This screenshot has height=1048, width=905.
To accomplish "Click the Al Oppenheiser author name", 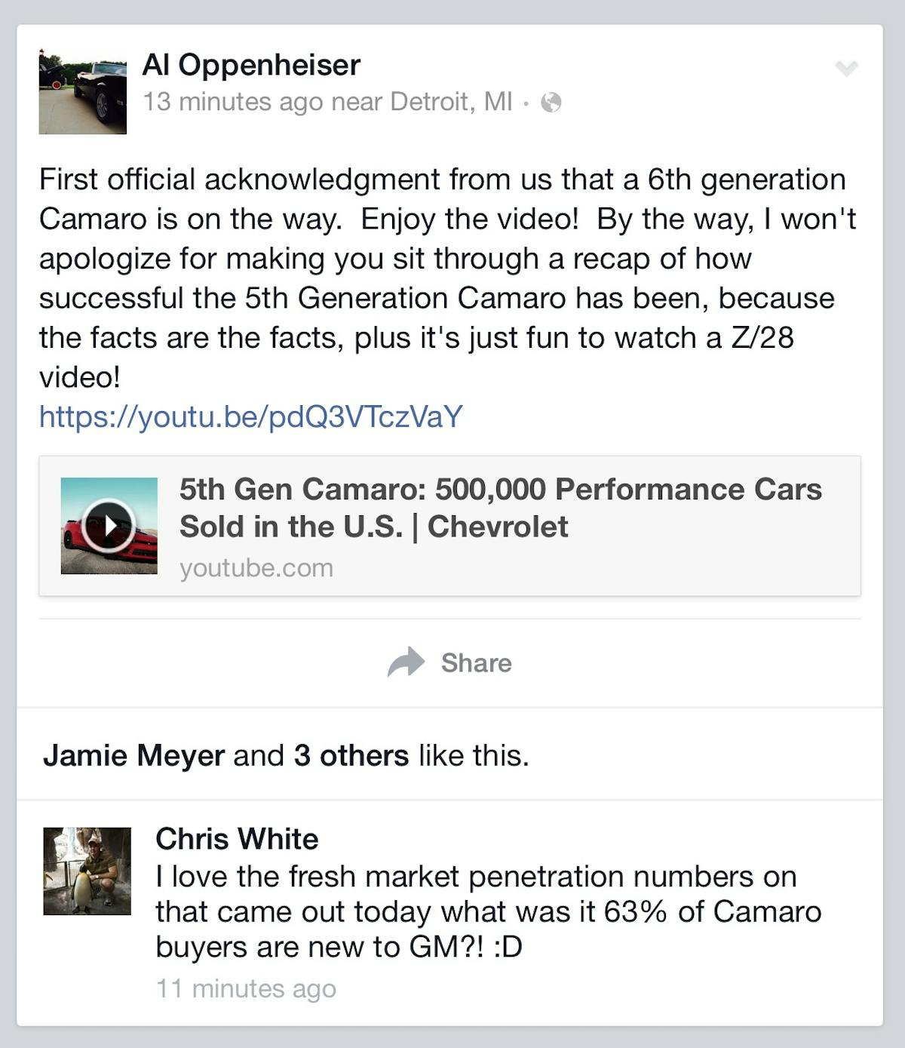I will pos(251,66).
